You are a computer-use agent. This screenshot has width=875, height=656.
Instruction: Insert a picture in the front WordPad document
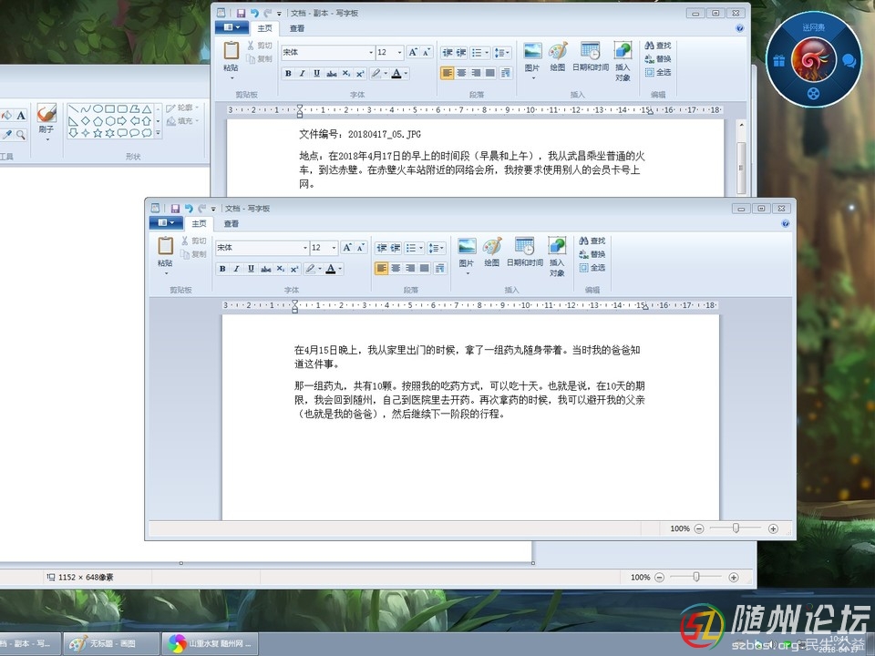(467, 247)
